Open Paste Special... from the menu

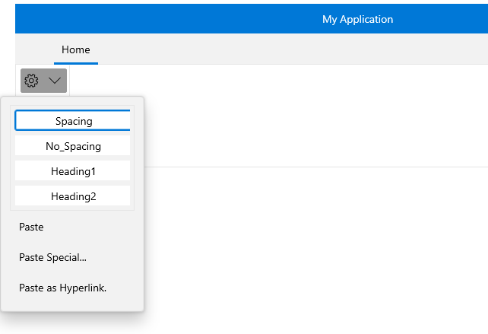(x=52, y=257)
